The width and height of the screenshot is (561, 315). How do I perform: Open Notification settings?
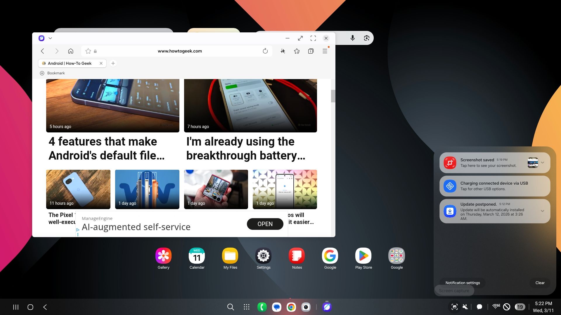[463, 283]
